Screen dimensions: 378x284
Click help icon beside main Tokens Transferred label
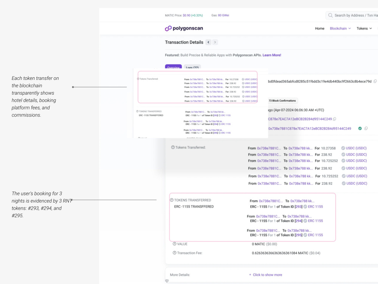coord(173,147)
